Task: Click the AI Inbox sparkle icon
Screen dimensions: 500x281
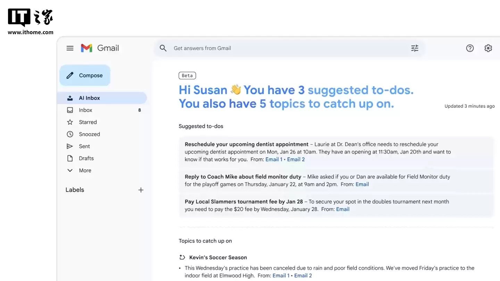Action: (x=70, y=97)
